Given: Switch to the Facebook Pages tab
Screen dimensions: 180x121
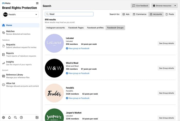Looking at the screenshot, I should 76,28.
